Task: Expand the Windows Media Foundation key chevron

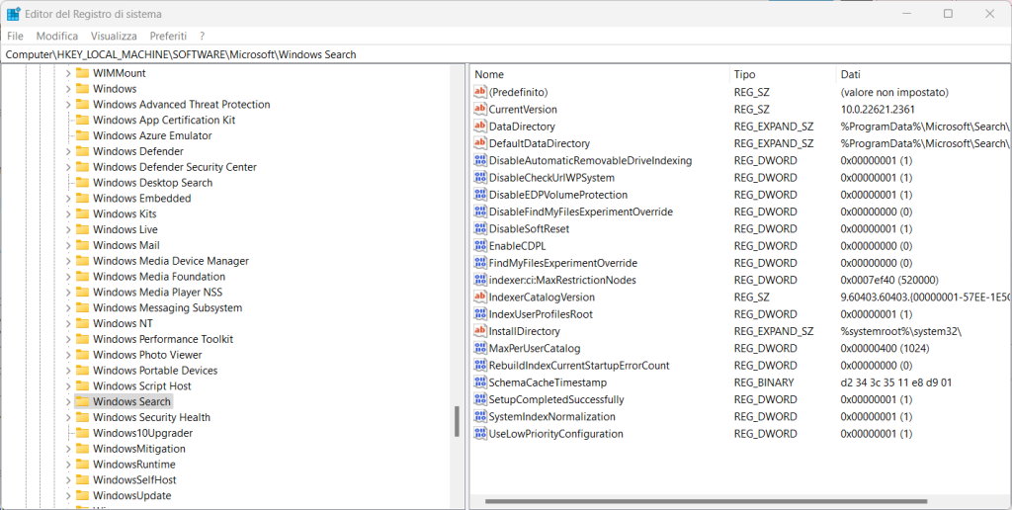Action: [68, 277]
